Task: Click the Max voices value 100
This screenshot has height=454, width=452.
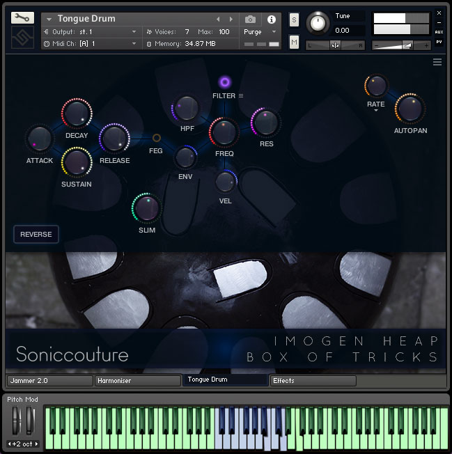Action: 224,31
